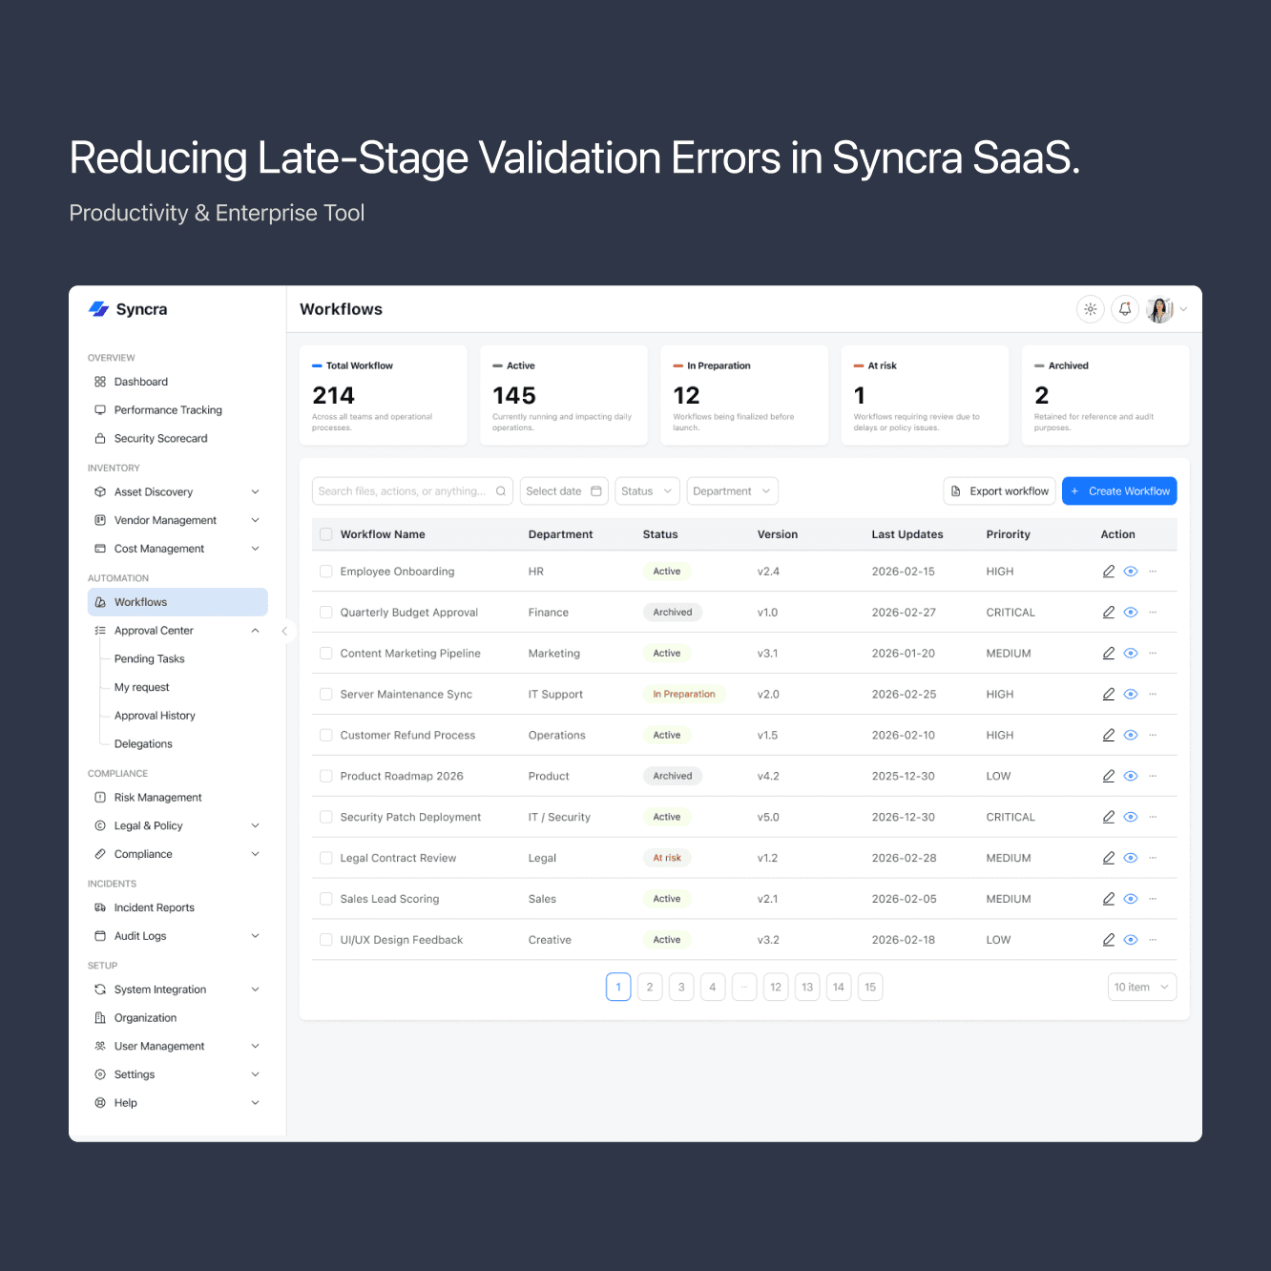Open the Select date picker

[564, 491]
